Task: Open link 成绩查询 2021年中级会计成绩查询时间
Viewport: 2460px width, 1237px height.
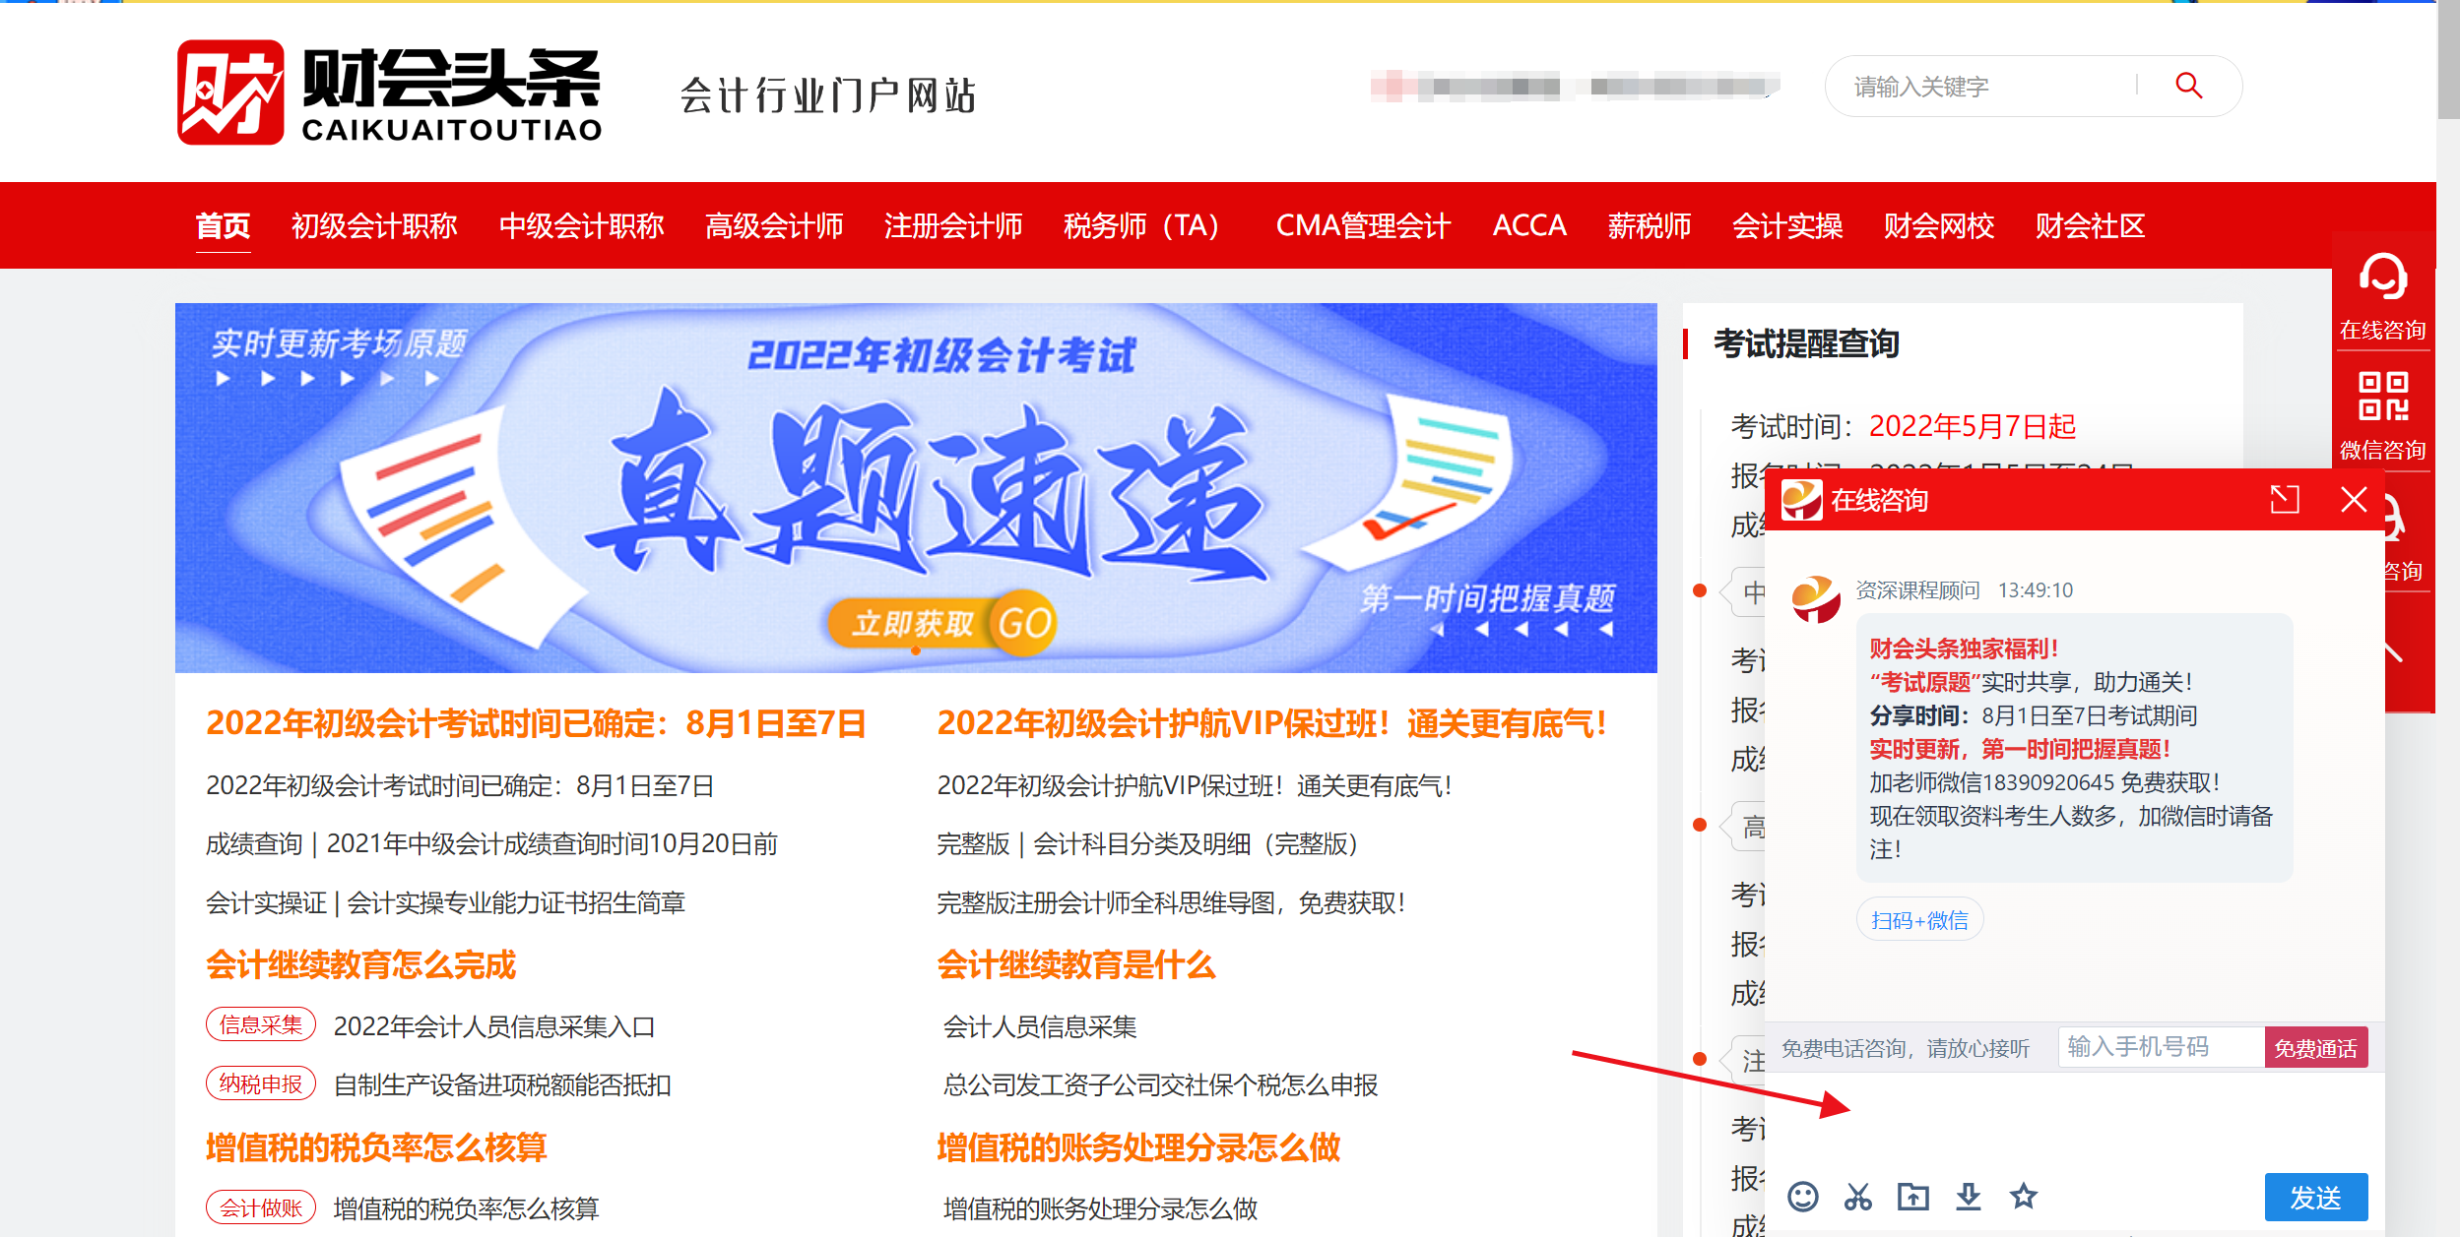Action: [491, 843]
